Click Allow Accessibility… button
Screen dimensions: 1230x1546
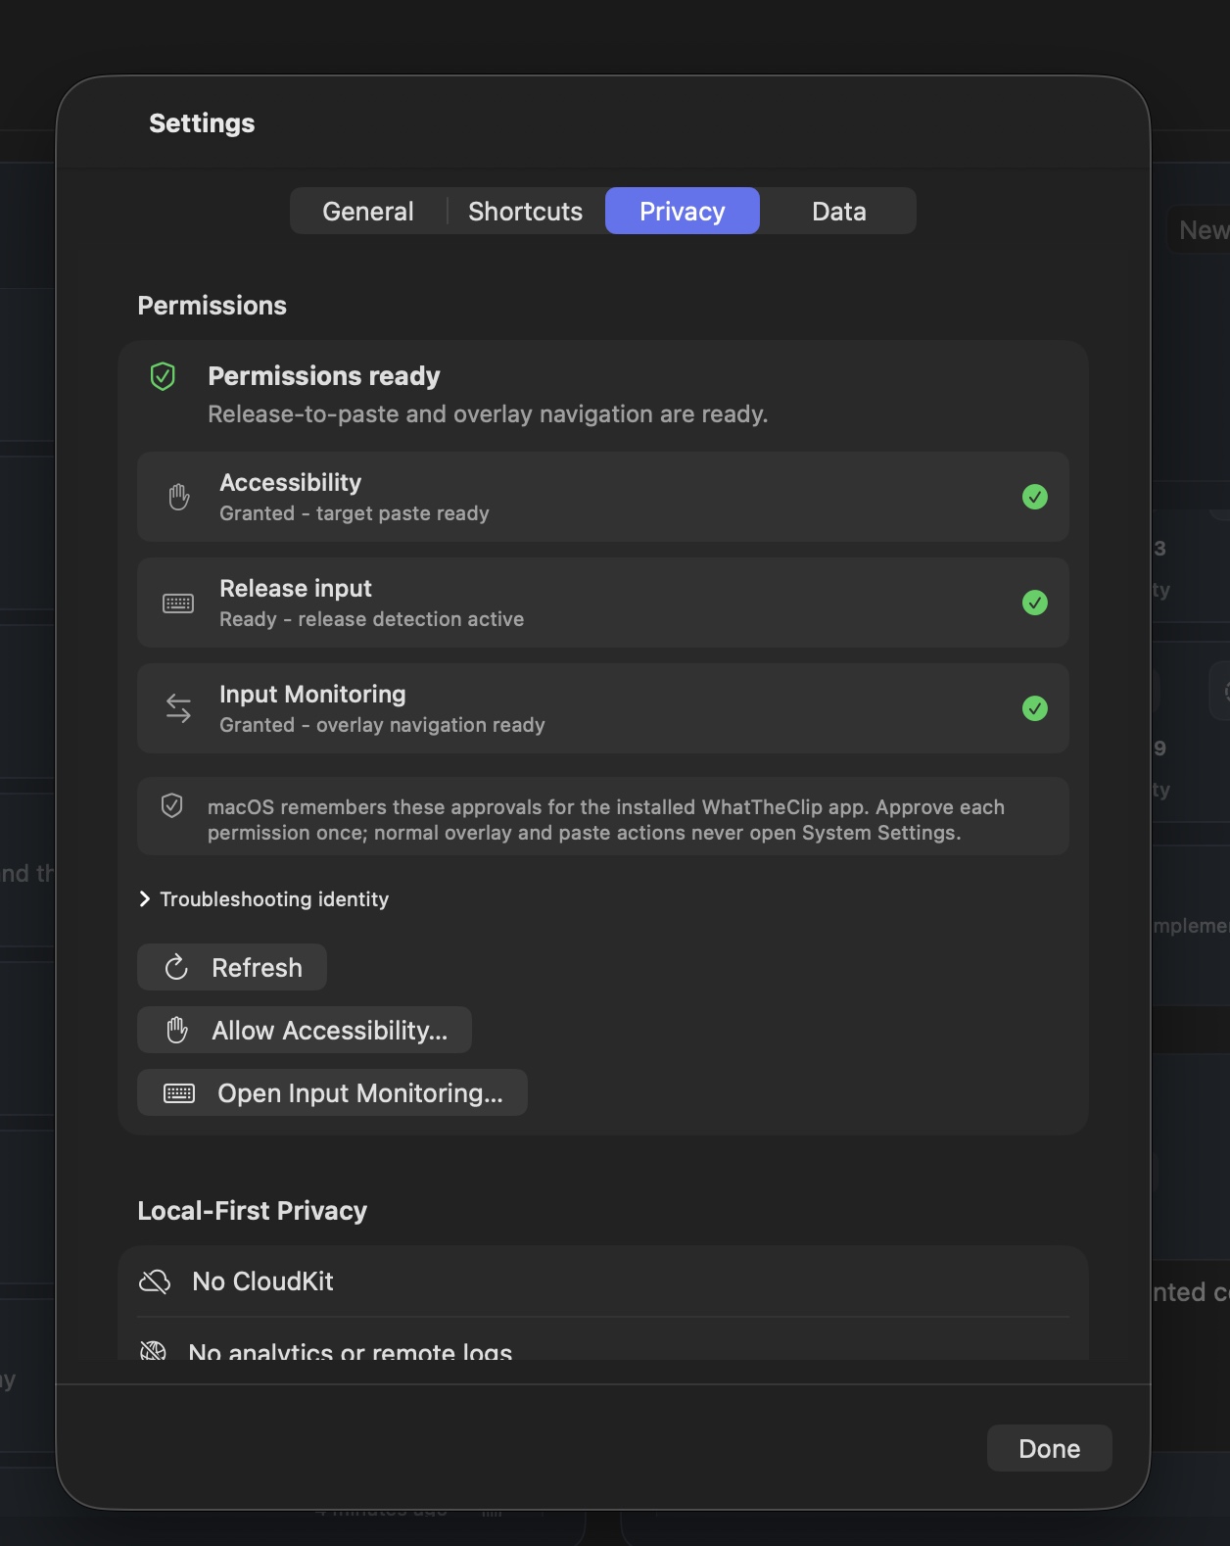click(x=305, y=1031)
